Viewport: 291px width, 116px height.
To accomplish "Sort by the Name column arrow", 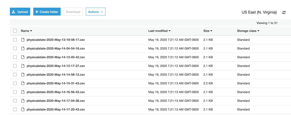I will pos(31,31).
